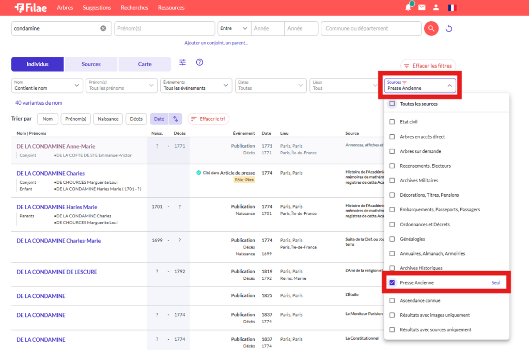
Task: Expand the Événements filter dropdown
Action: pyautogui.click(x=196, y=85)
